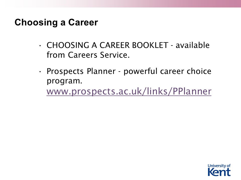Click the word 'Choosing' in the title
This screenshot has width=241, height=180.
(x=36, y=22)
